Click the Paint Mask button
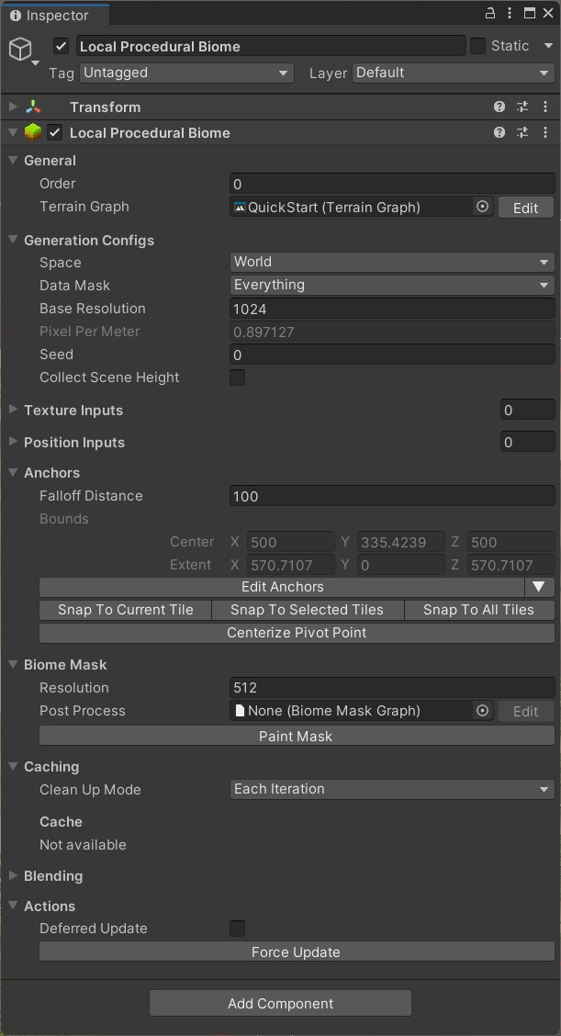Screen dimensions: 561x1036 pyautogui.click(x=297, y=736)
